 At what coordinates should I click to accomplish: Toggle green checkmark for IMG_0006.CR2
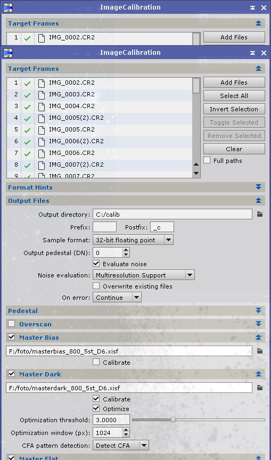point(28,153)
